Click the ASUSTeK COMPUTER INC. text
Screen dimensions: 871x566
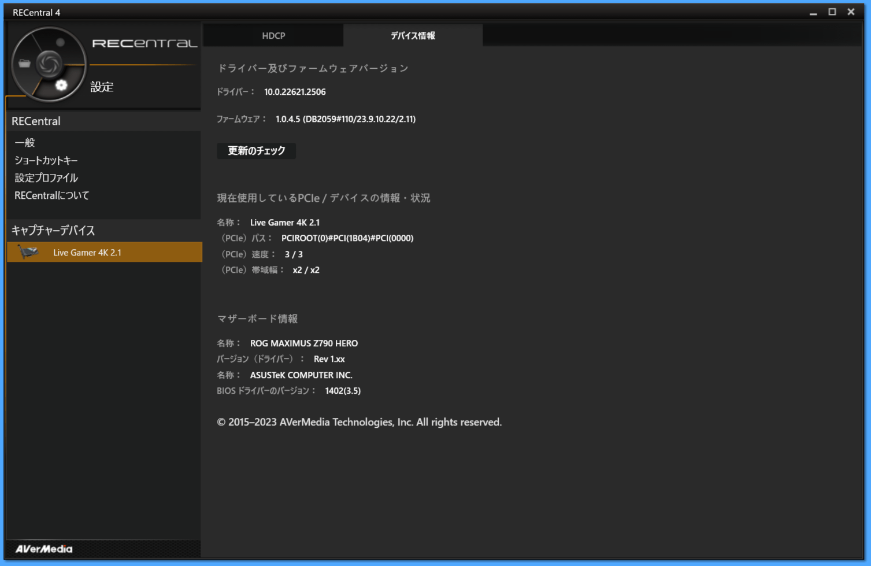(x=301, y=375)
